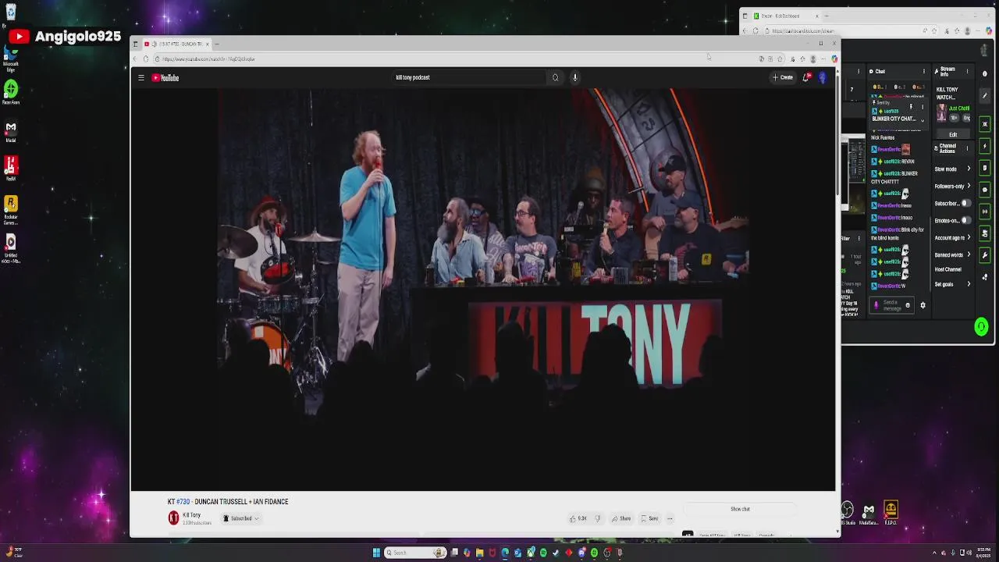Open wrench tools icon in Kick sidebar

(x=985, y=255)
